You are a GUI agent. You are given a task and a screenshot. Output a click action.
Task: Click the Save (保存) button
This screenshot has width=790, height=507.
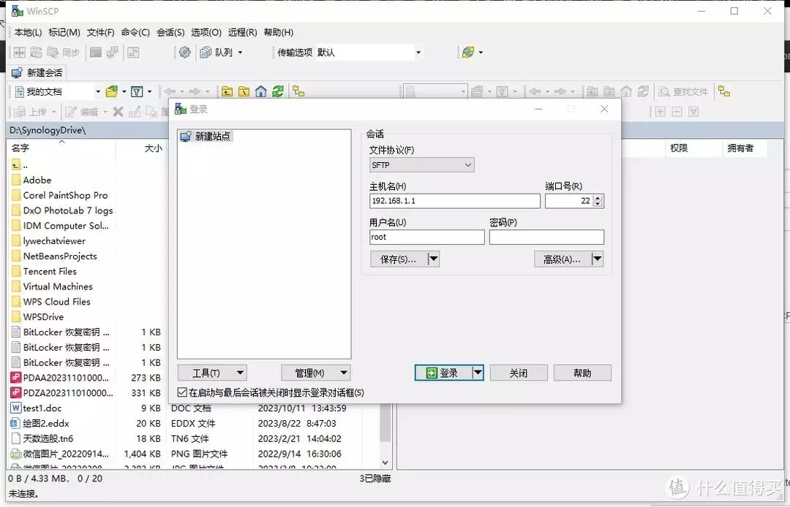click(x=398, y=259)
